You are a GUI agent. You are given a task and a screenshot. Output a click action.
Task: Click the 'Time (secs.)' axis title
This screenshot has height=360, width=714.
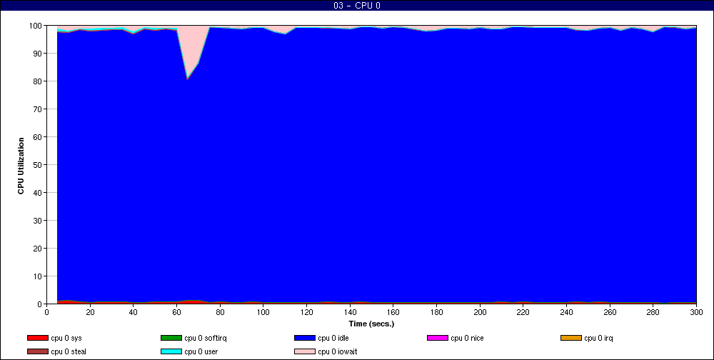click(x=371, y=324)
